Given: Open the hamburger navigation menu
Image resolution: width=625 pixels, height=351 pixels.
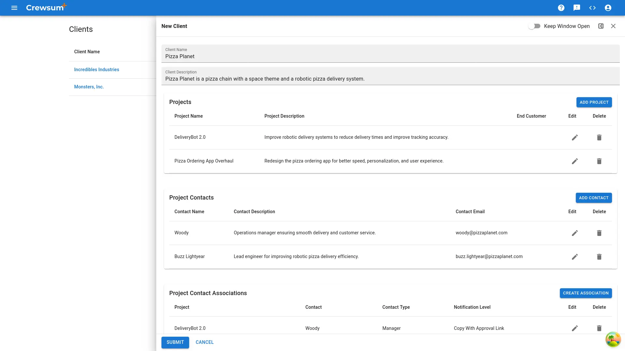Looking at the screenshot, I should click(x=14, y=8).
